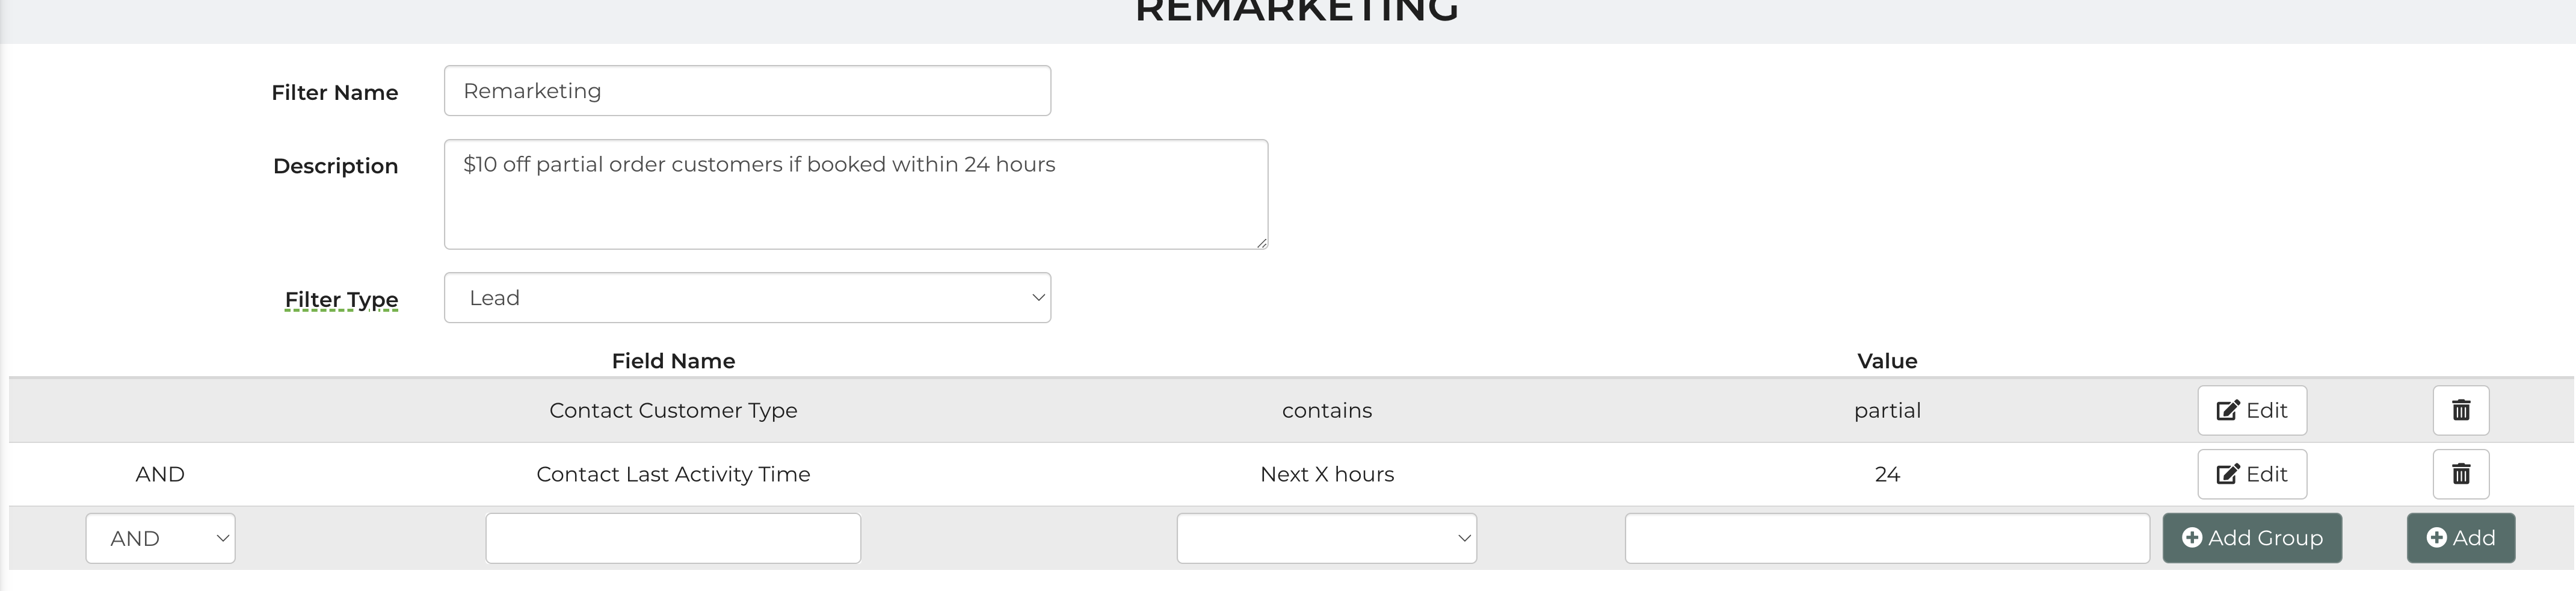This screenshot has width=2576, height=591.
Task: Expand the empty comparison operator dropdown
Action: tap(1326, 538)
